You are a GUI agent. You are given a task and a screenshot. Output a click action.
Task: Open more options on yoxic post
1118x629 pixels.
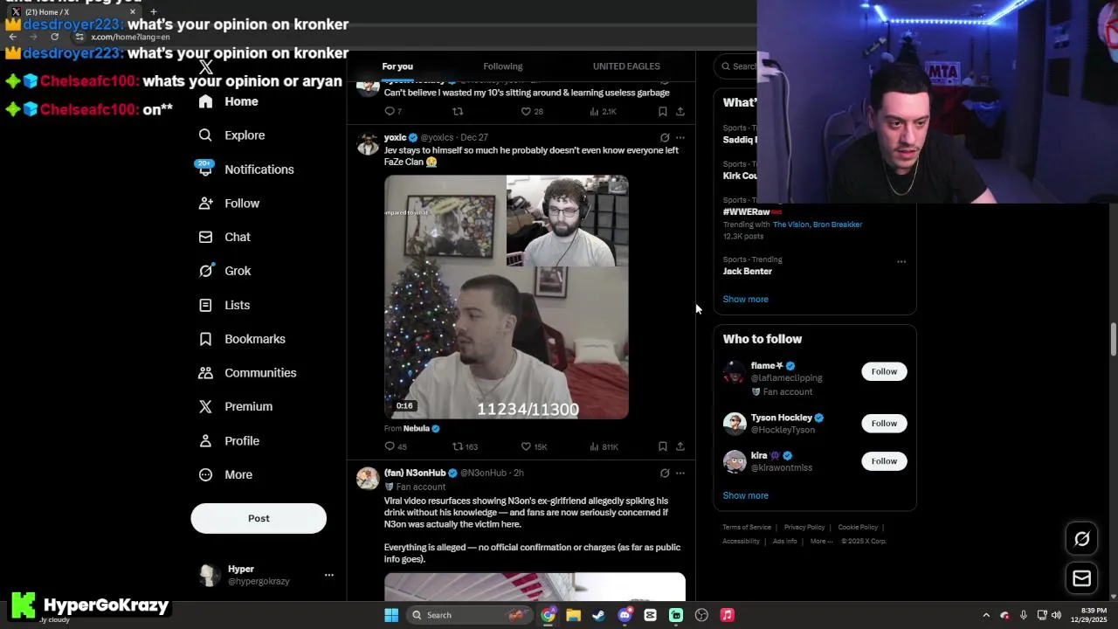pos(680,138)
